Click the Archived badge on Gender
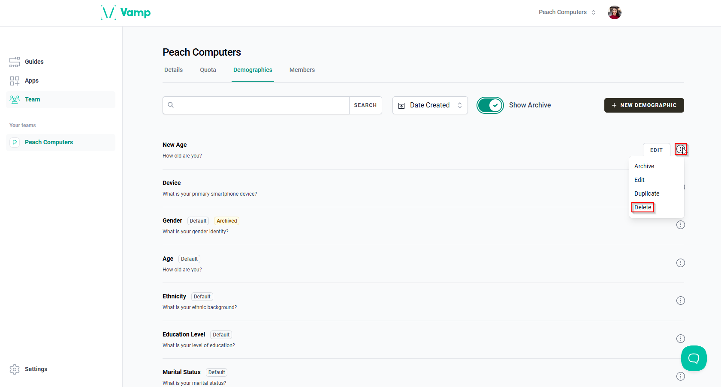This screenshot has height=387, width=721. 227,221
